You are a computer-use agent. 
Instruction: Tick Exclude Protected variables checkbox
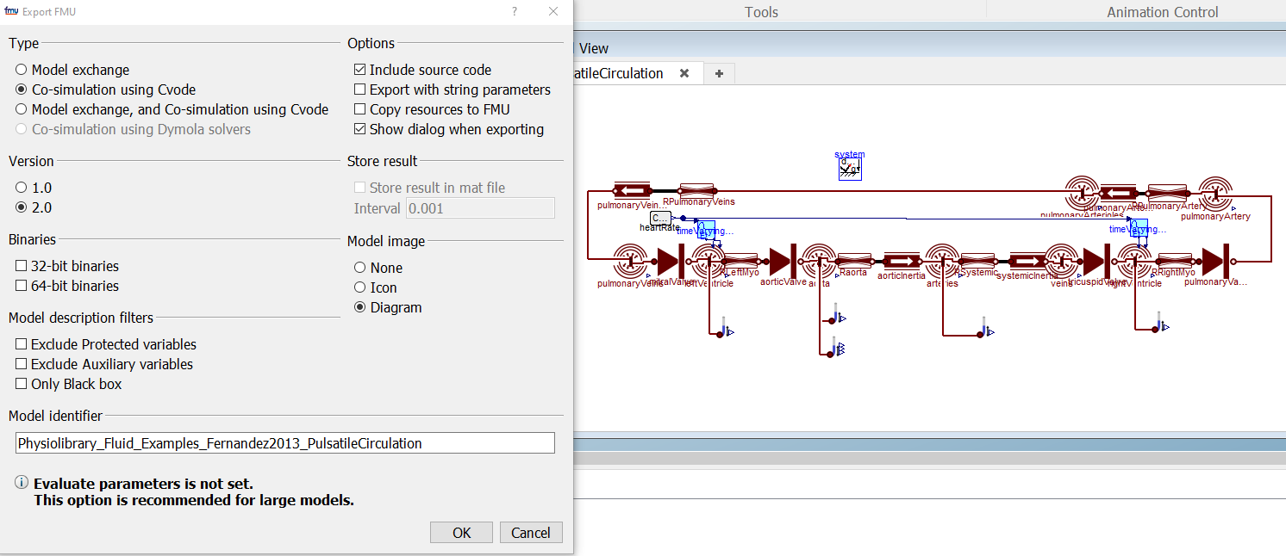click(x=22, y=344)
